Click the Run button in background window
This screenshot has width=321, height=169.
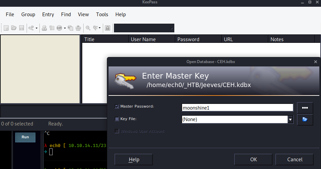tap(25, 137)
